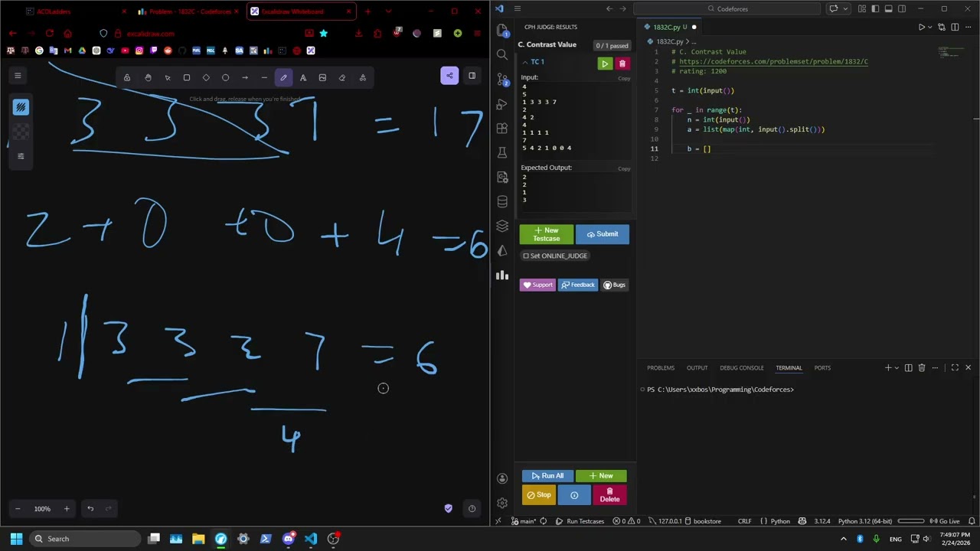Bookmark the page with the star icon

pyautogui.click(x=324, y=34)
